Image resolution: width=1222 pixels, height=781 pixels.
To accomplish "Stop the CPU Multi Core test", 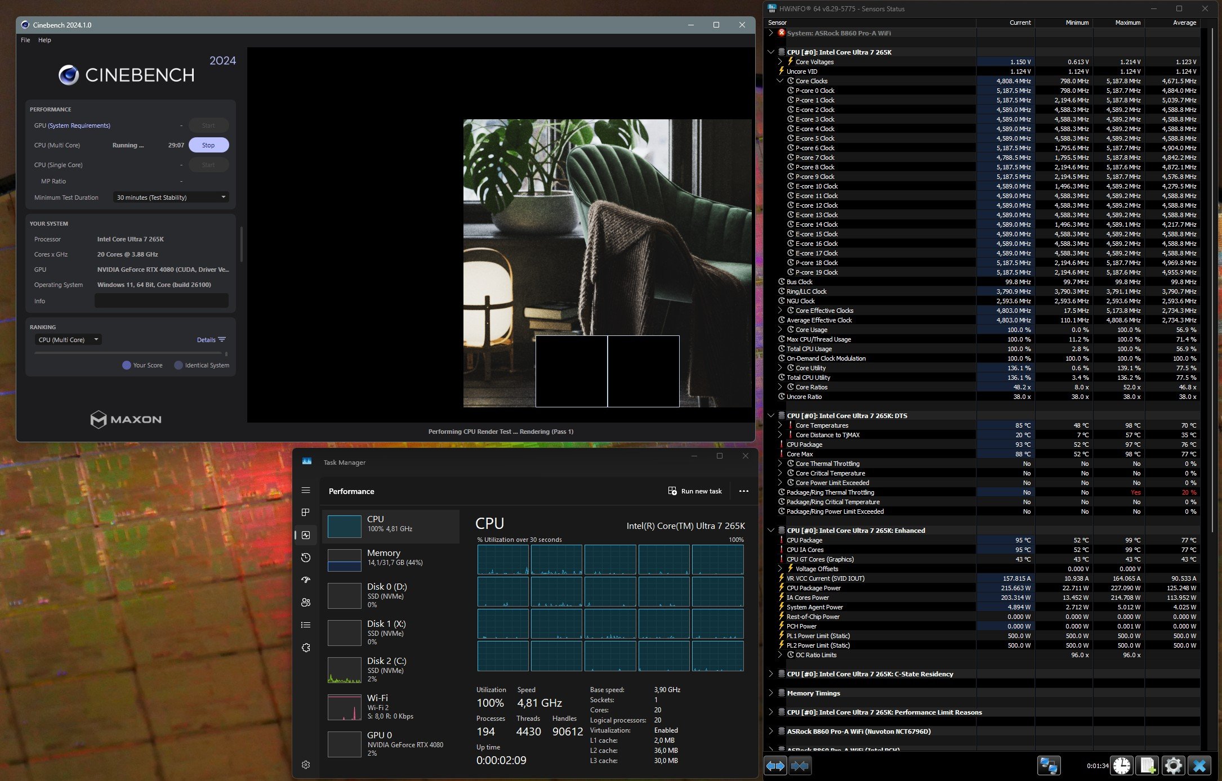I will coord(208,145).
